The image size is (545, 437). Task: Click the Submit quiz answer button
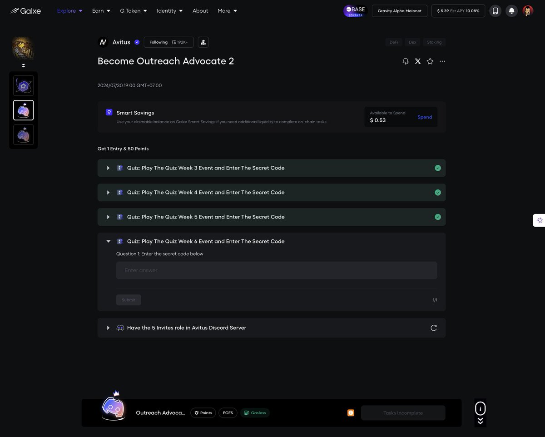tap(129, 300)
